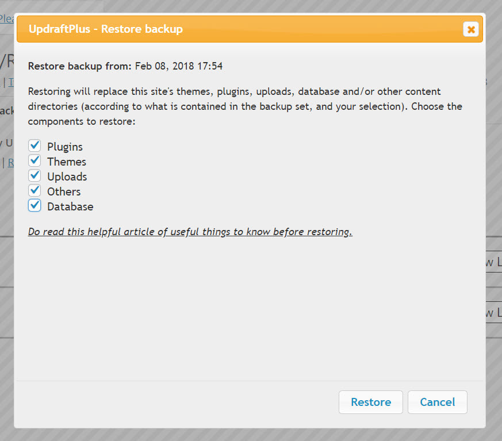
Task: Click the Database label text
Action: pyautogui.click(x=71, y=206)
